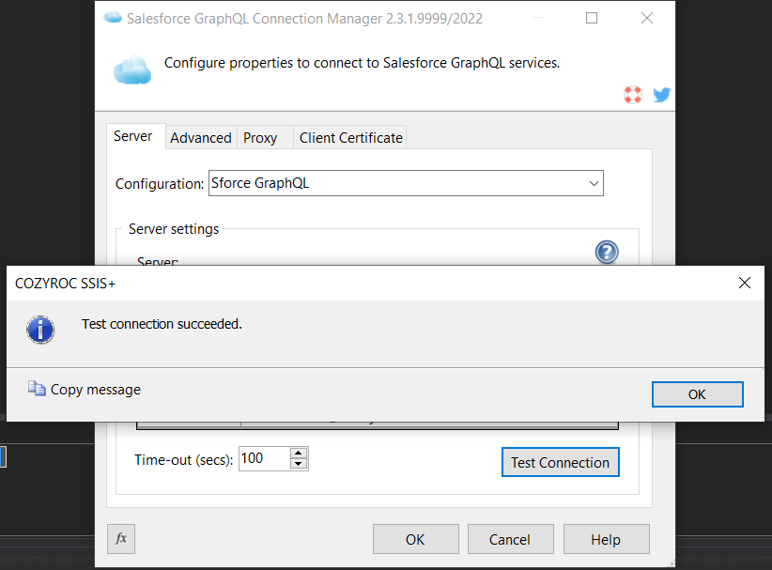
Task: Open the Twitter bird icon link
Action: pos(661,95)
